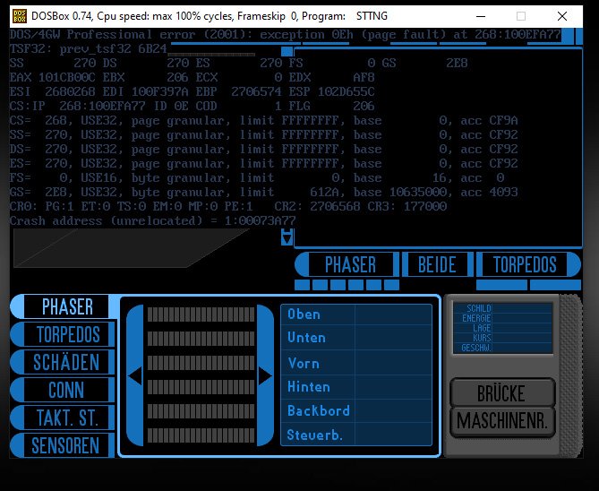Click right arrow of phaser power bars

click(x=265, y=375)
